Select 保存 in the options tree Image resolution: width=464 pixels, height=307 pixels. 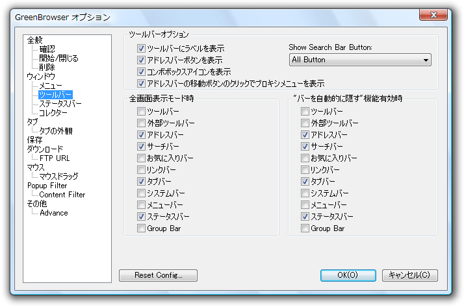pyautogui.click(x=34, y=140)
